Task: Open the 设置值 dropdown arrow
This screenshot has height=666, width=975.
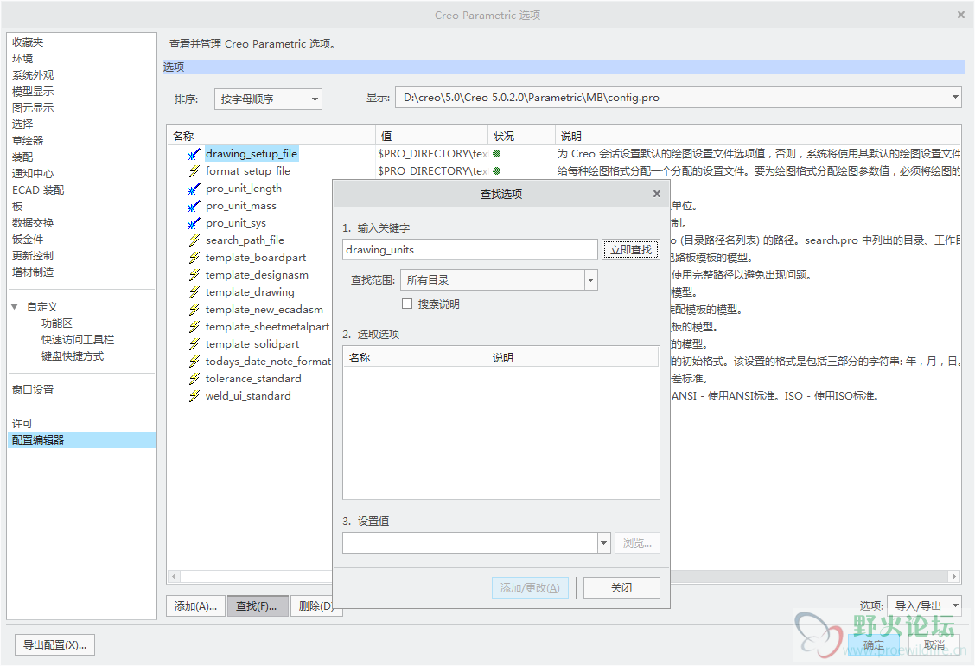Action: pos(603,543)
